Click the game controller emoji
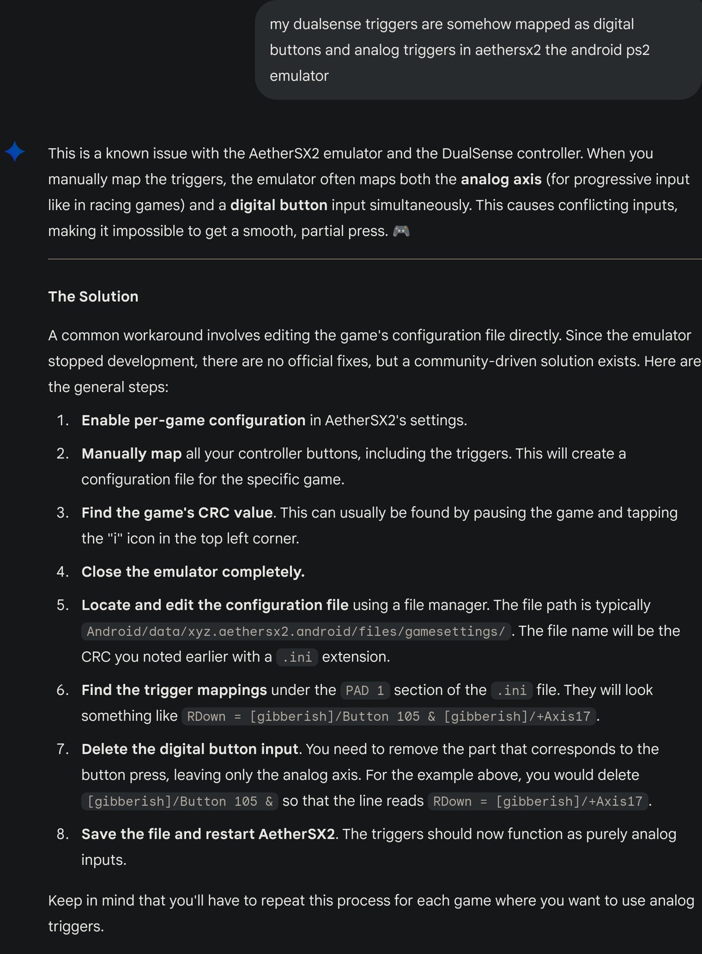This screenshot has height=954, width=702. (401, 231)
